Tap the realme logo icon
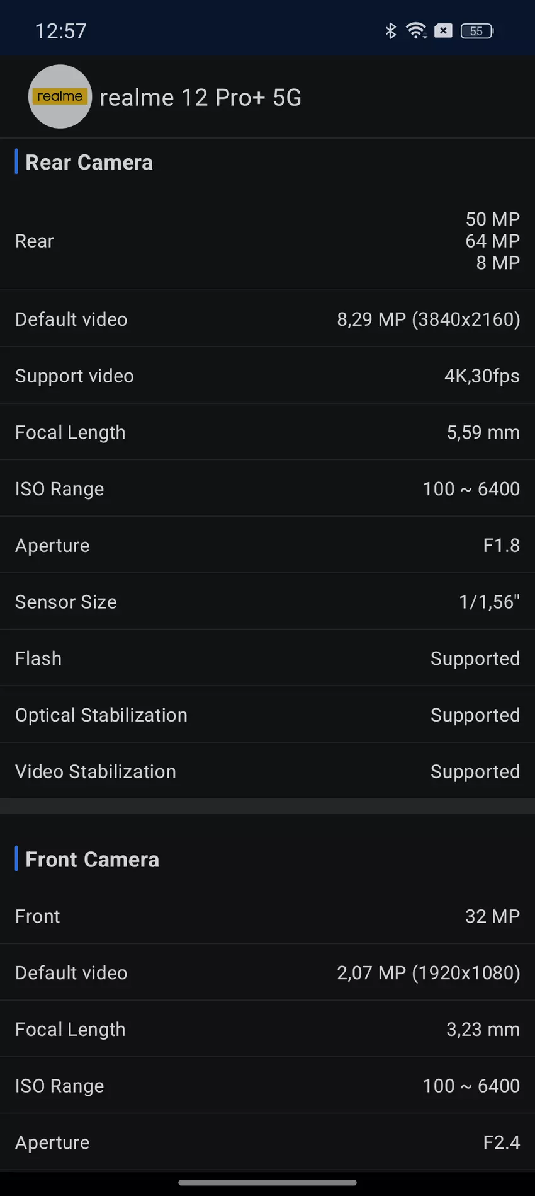Viewport: 535px width, 1196px height. click(60, 96)
